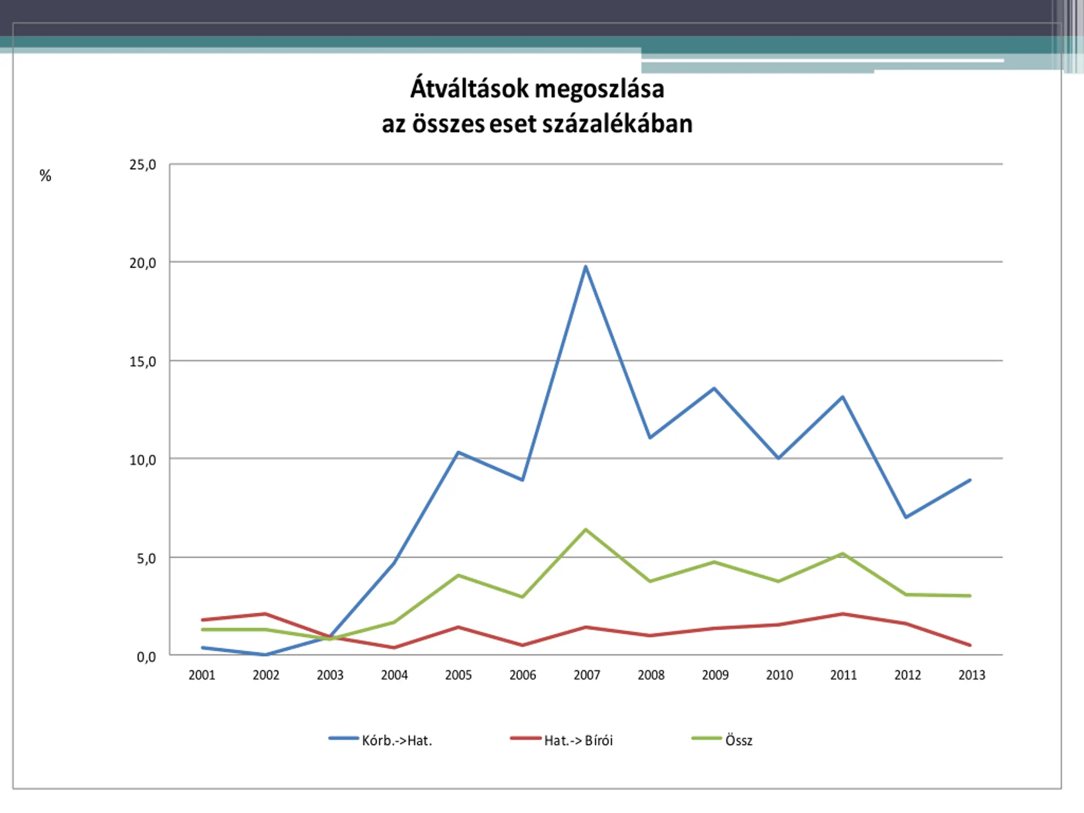Click the year label '2013'
This screenshot has width=1084, height=813.
[972, 675]
